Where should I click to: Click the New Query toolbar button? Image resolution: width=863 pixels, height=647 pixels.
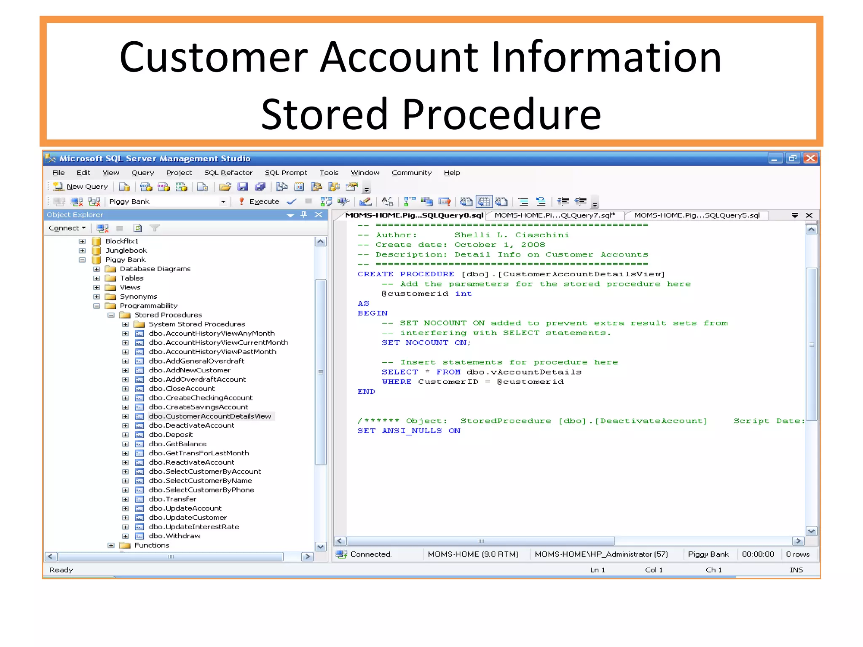coord(80,187)
